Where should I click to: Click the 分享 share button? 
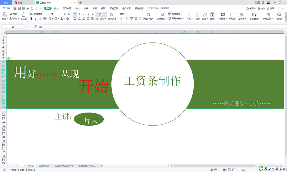271,8
